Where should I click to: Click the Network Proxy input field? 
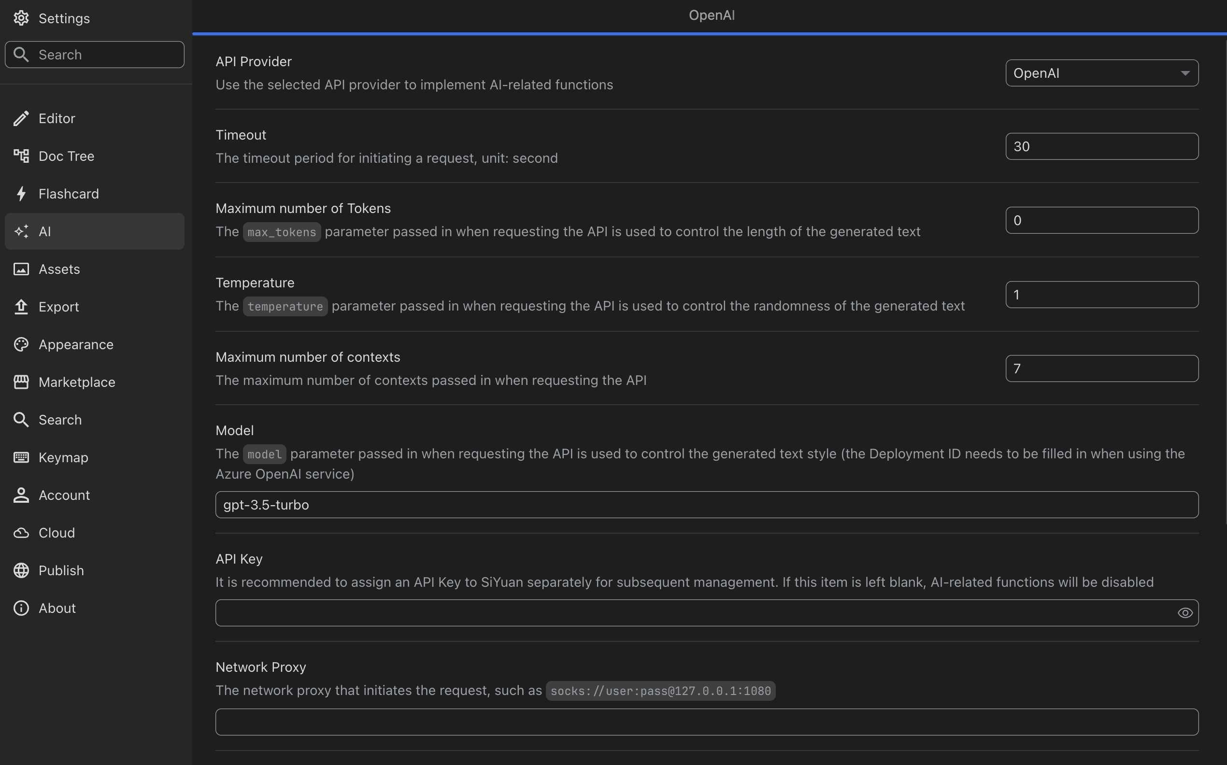tap(707, 722)
